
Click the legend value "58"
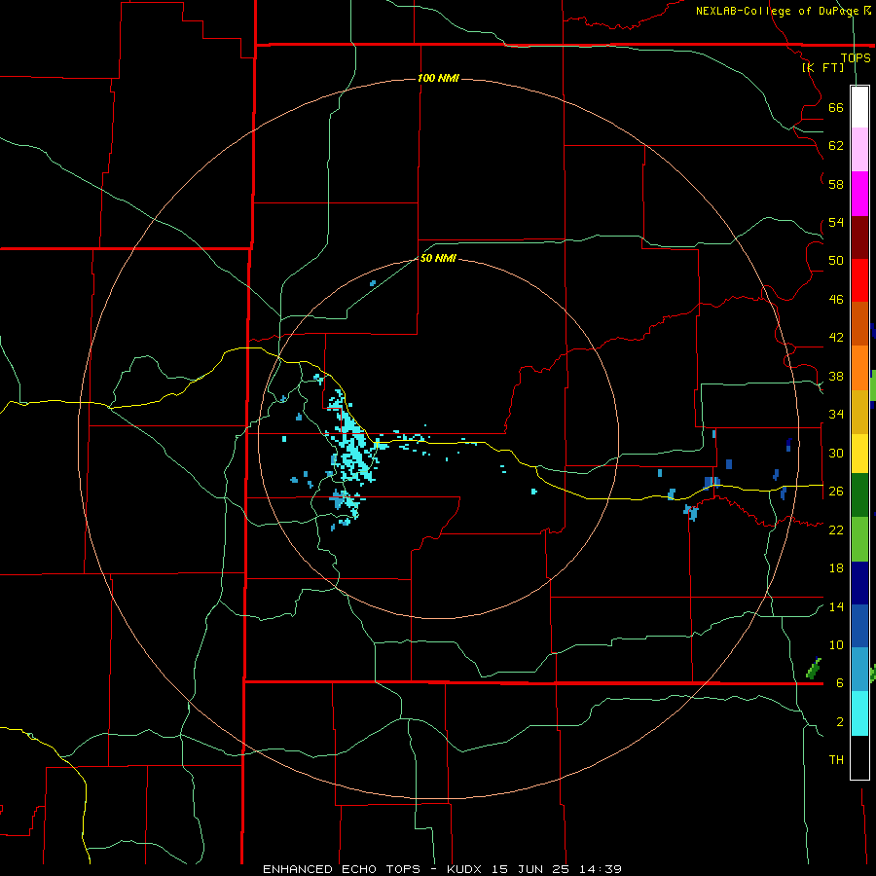(x=836, y=184)
